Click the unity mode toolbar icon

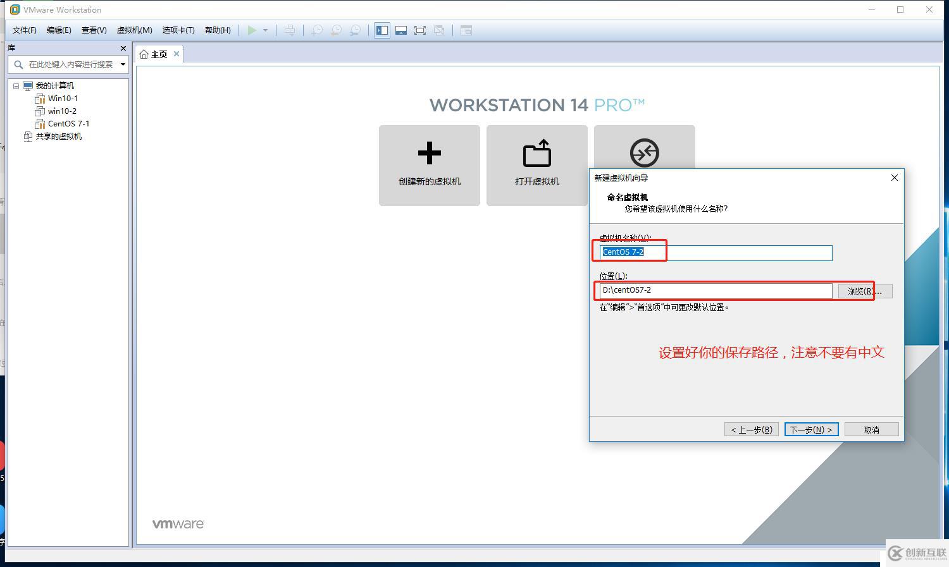click(439, 30)
